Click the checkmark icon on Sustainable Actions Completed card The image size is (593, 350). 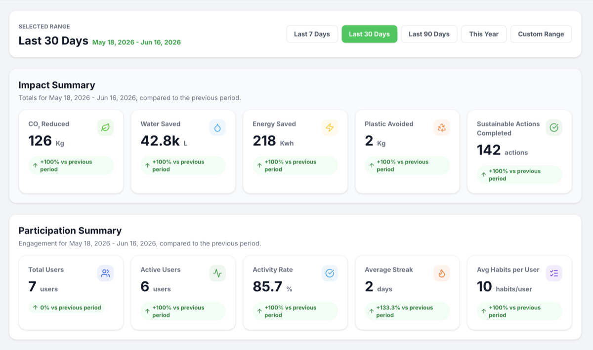click(x=554, y=128)
